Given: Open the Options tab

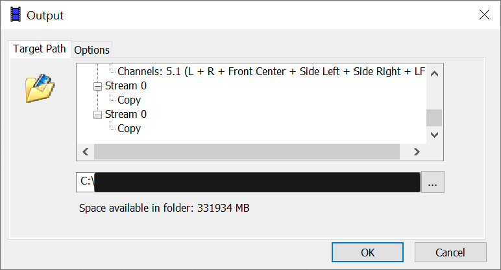Looking at the screenshot, I should tap(92, 50).
